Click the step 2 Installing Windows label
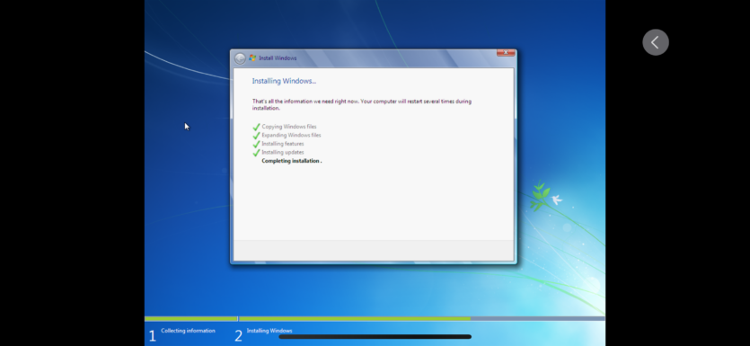This screenshot has height=346, width=750. [x=269, y=331]
